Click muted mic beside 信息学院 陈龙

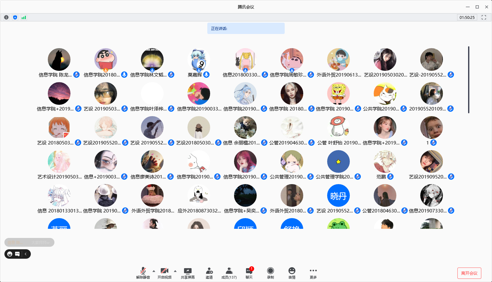point(76,75)
